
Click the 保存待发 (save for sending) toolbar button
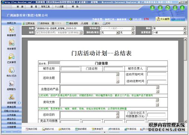(44, 23)
